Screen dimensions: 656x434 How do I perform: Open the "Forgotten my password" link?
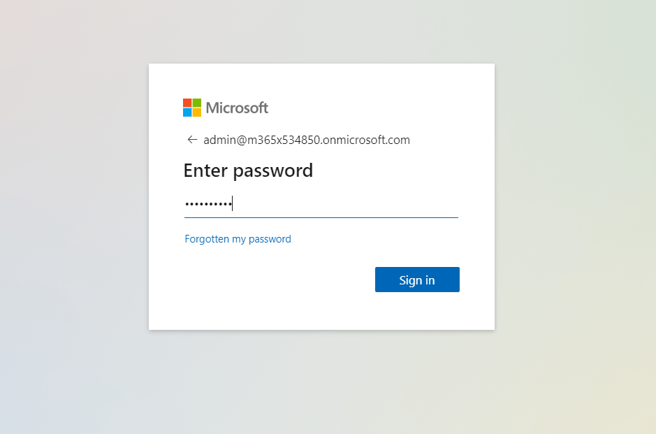(238, 239)
